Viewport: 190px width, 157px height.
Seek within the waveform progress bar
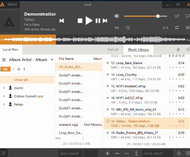(95, 40)
